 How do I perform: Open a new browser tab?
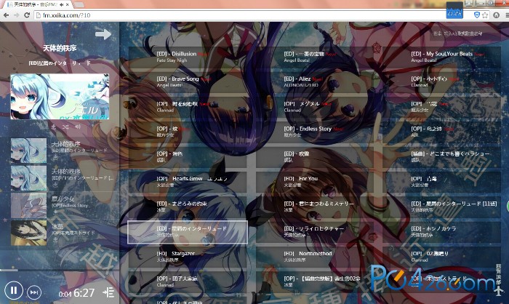pyautogui.click(x=79, y=5)
